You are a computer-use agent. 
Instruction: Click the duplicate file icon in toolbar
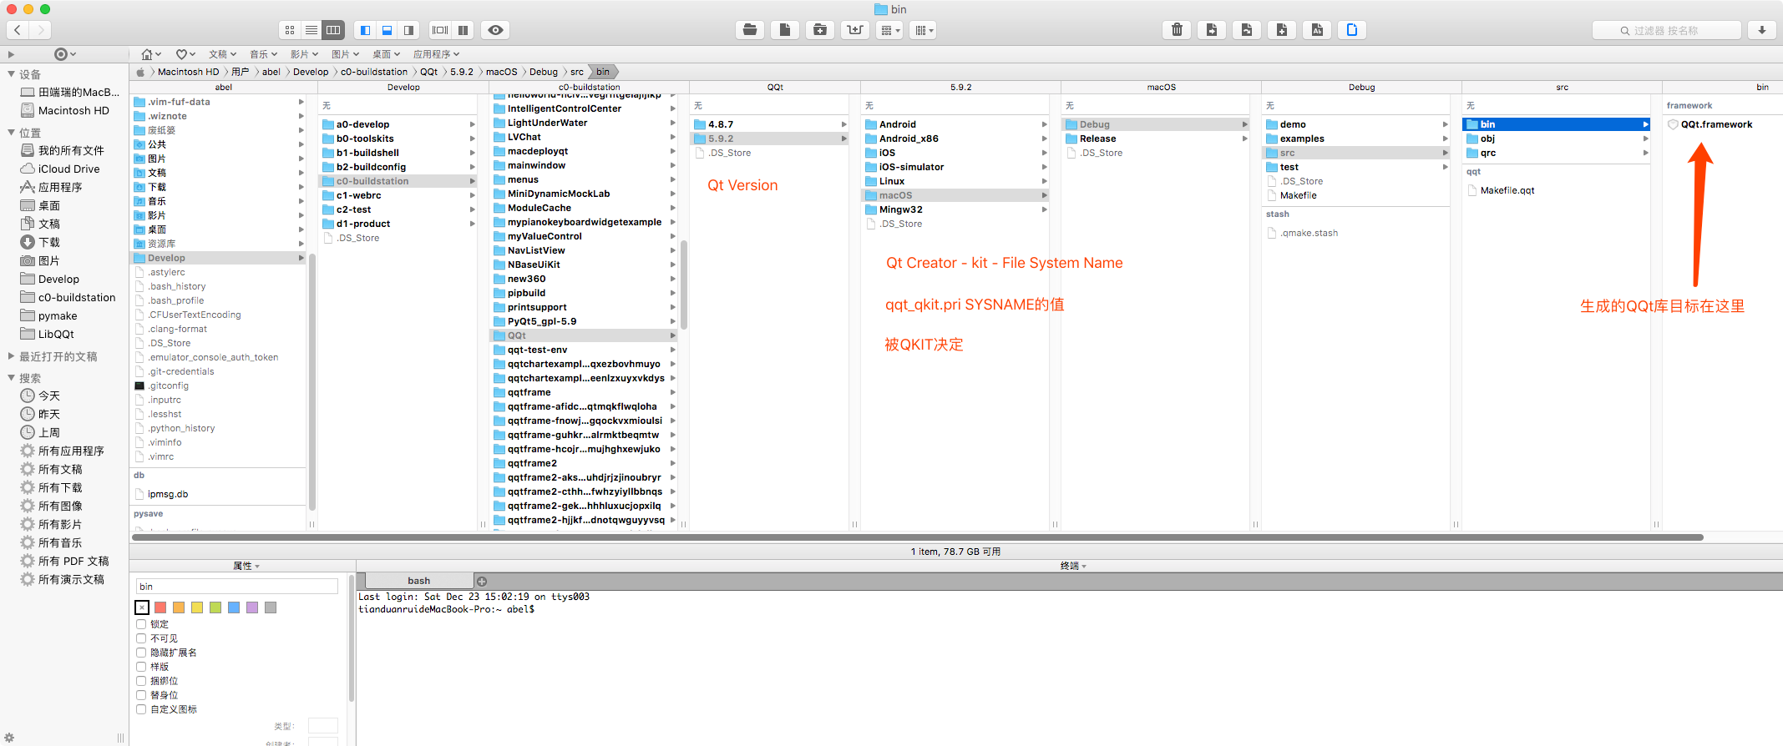(x=1282, y=30)
